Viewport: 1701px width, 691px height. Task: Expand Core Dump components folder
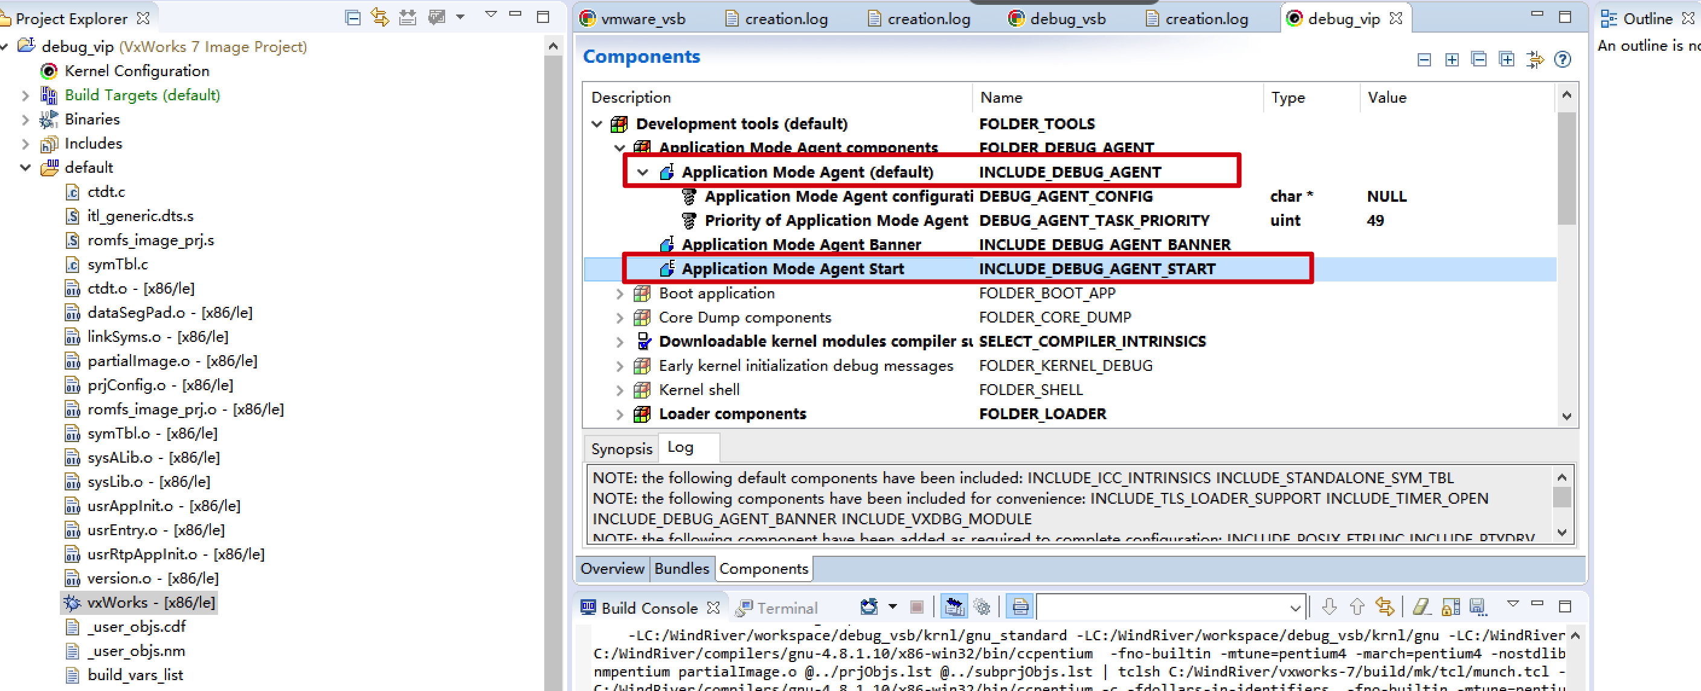(619, 318)
